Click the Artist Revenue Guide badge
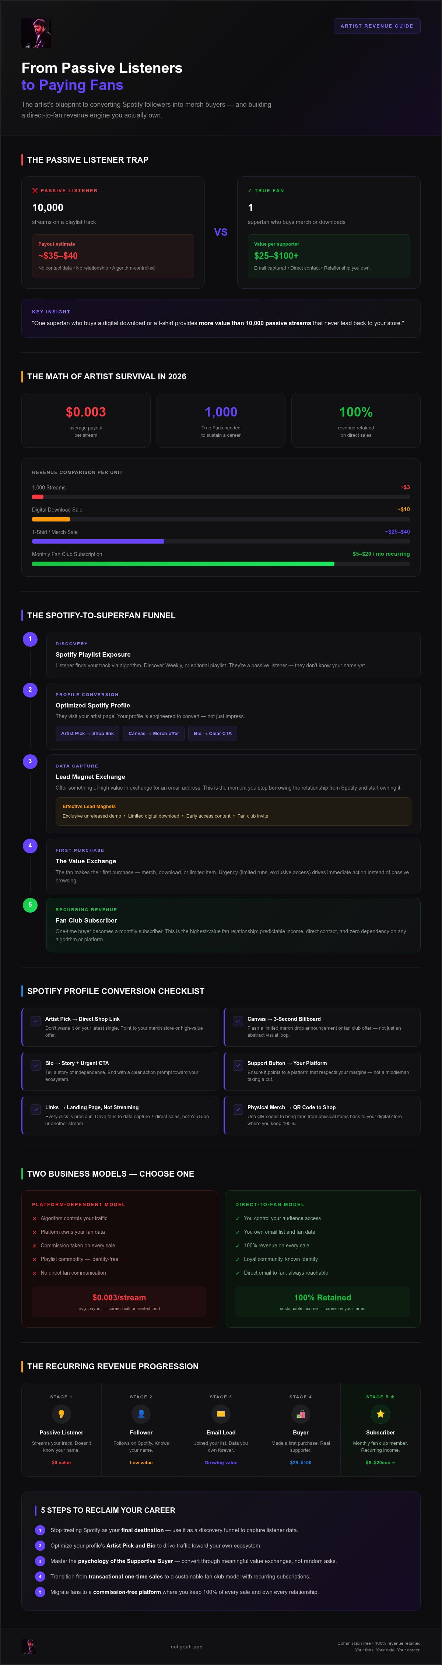The width and height of the screenshot is (442, 1665). [x=377, y=26]
